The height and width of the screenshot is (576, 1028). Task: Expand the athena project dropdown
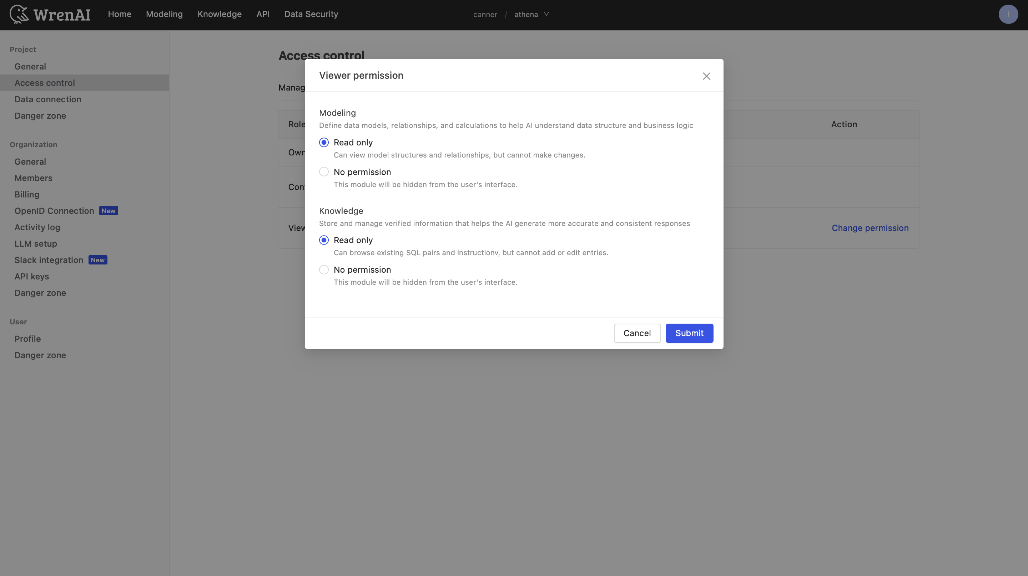[531, 14]
